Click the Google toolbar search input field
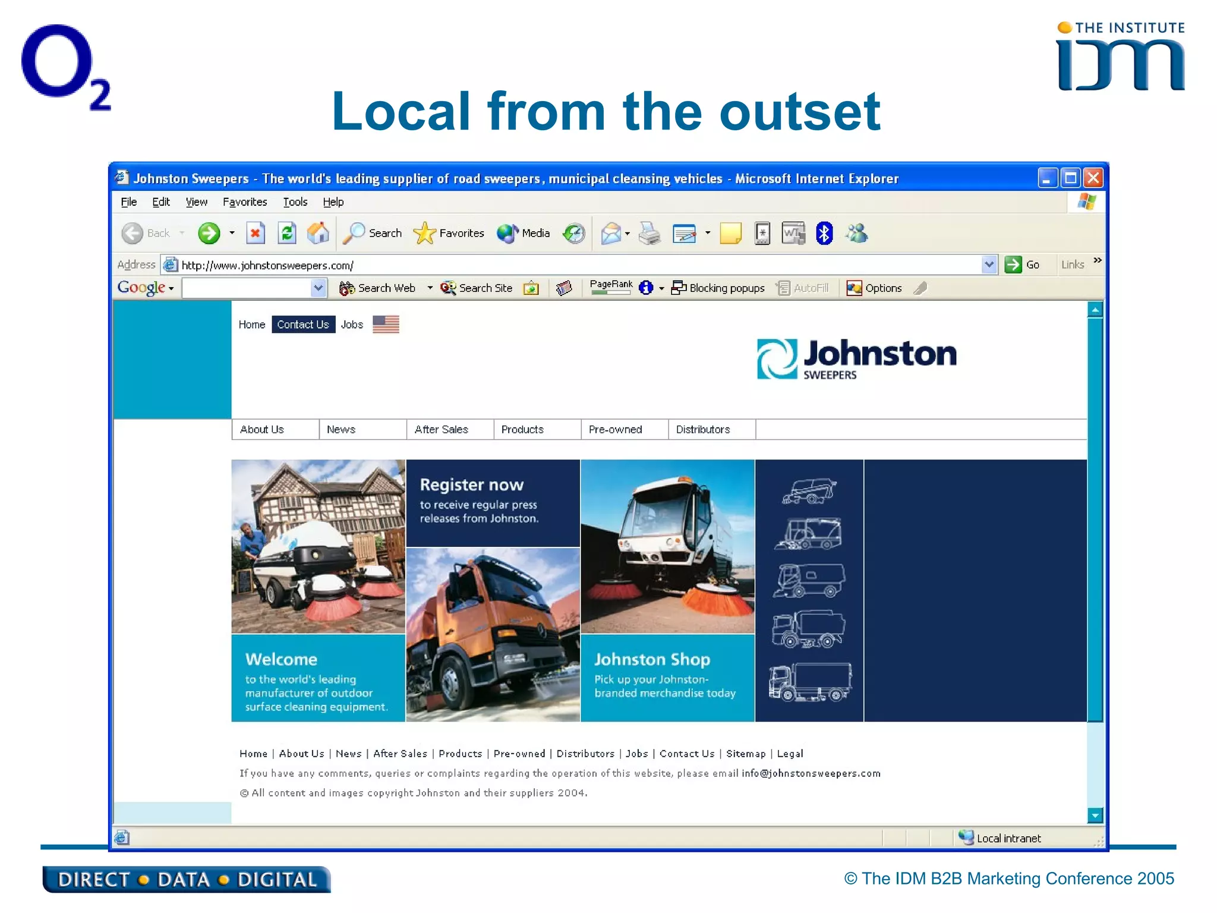Viewport: 1217px width, 913px height. tap(247, 288)
